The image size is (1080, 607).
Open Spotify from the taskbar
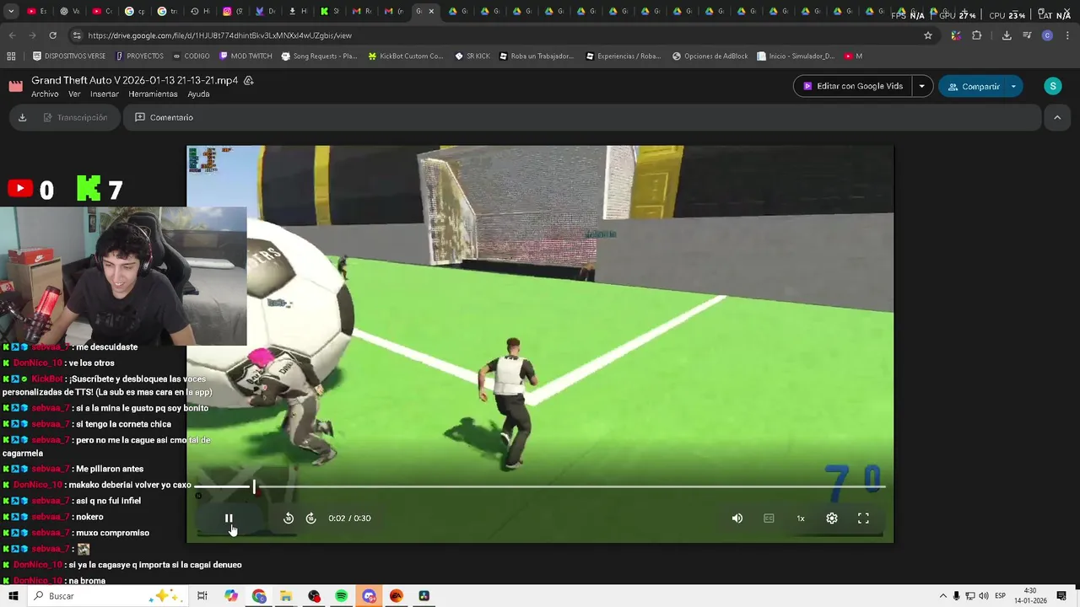[341, 596]
